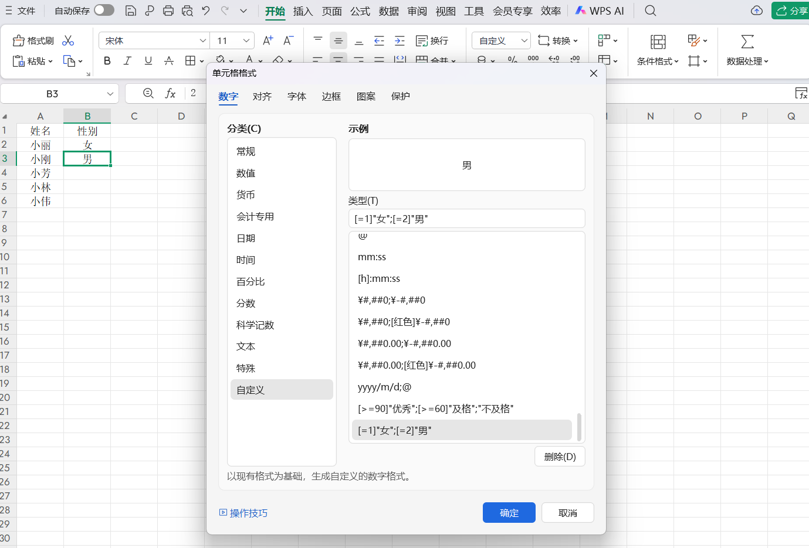Apply bold formatting with the B icon
Image resolution: width=809 pixels, height=548 pixels.
tap(107, 60)
